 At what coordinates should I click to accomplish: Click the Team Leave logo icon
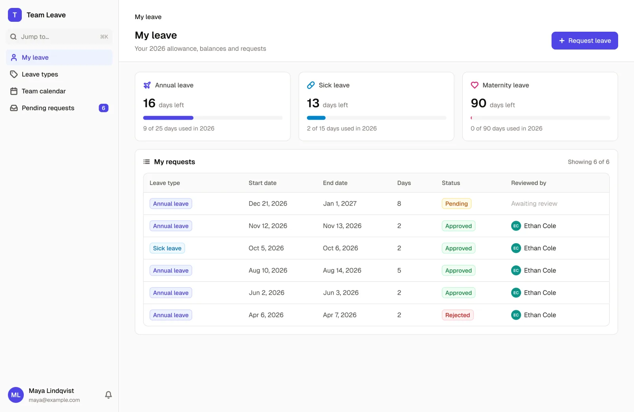pyautogui.click(x=15, y=15)
